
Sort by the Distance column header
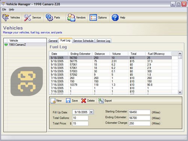[101, 54]
